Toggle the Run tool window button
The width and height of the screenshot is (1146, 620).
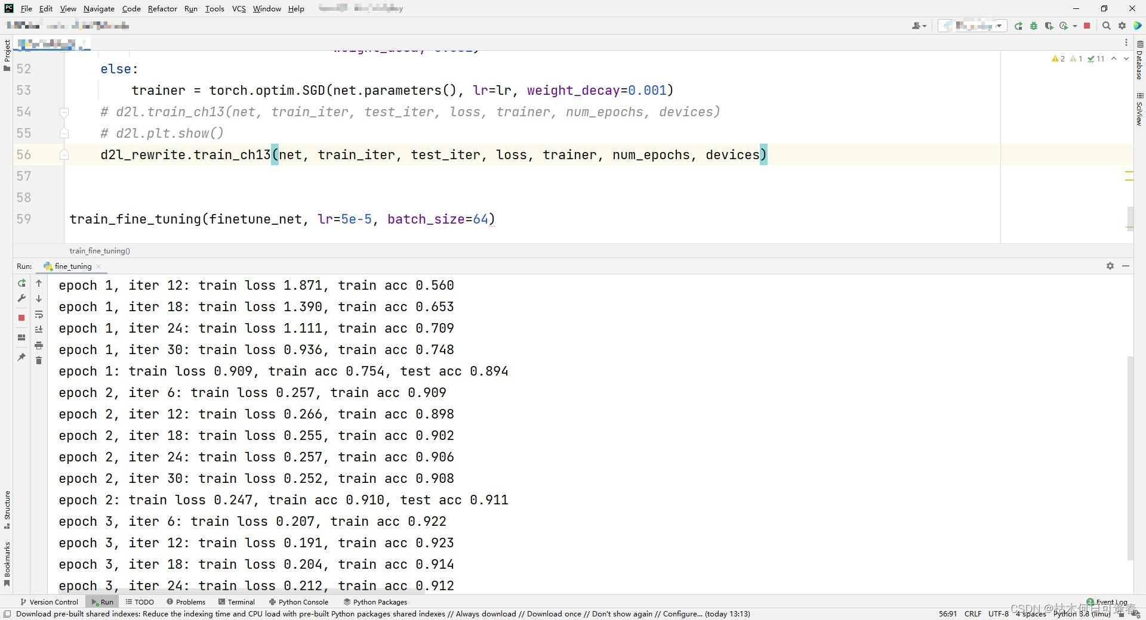(x=102, y=602)
